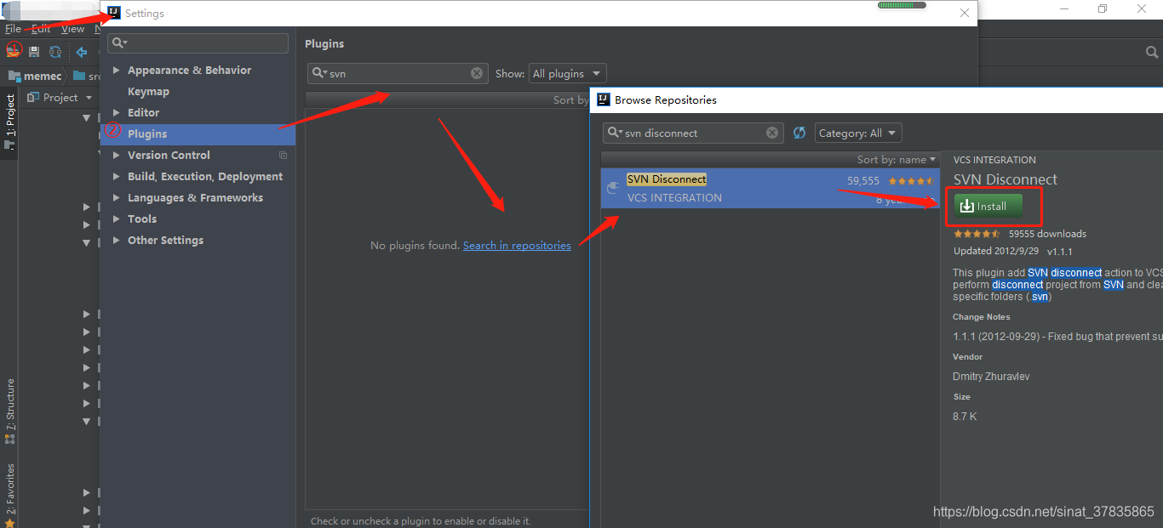Open the 7: Structure tool window tab
The height and width of the screenshot is (528, 1163).
[10, 412]
